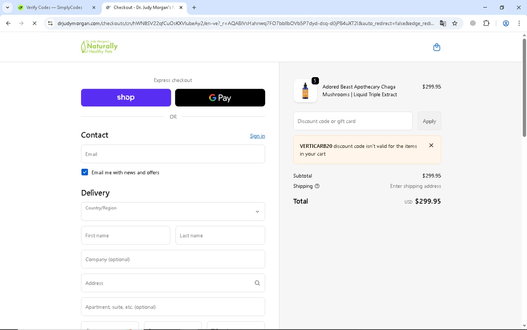Click the Express checkout label
Viewport: 527px width, 330px height.
(173, 80)
